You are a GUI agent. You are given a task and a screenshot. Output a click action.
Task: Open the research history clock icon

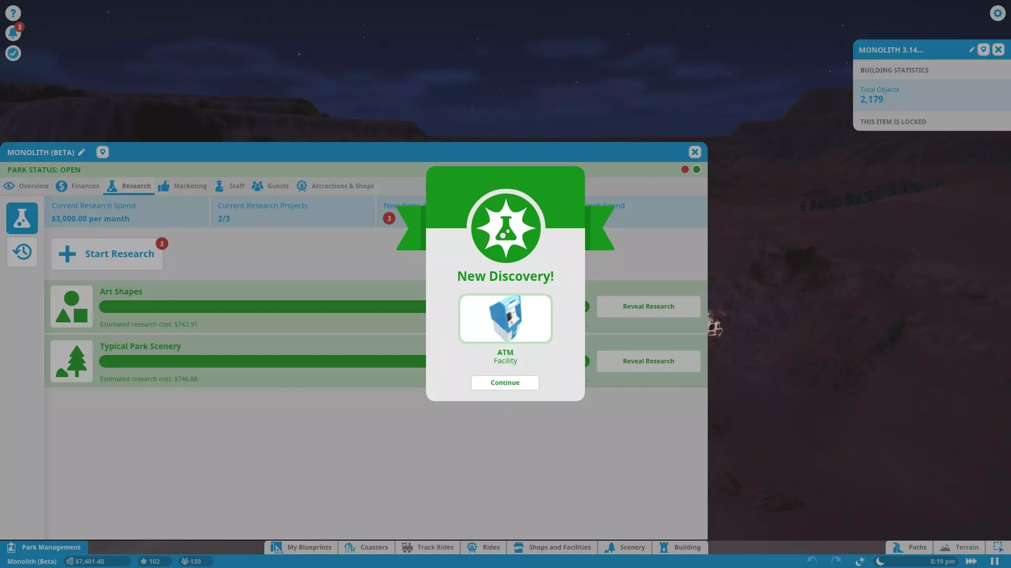22,251
